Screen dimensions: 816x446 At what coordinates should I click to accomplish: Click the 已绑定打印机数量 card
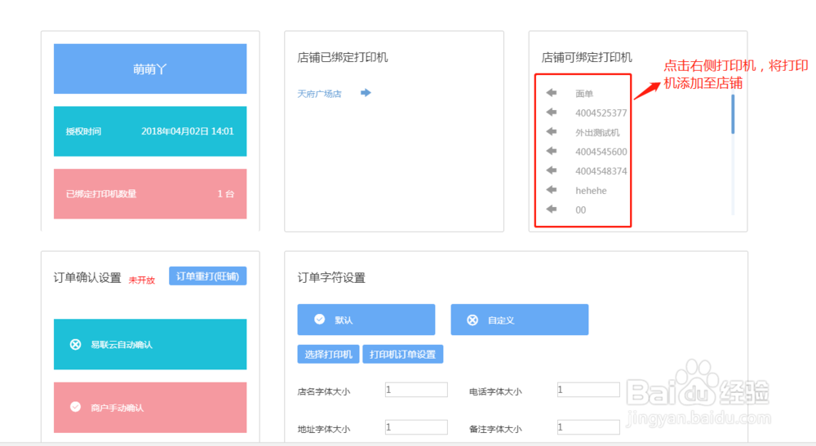click(x=150, y=193)
